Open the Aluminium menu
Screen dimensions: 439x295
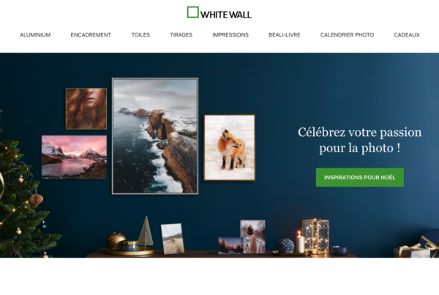click(35, 34)
